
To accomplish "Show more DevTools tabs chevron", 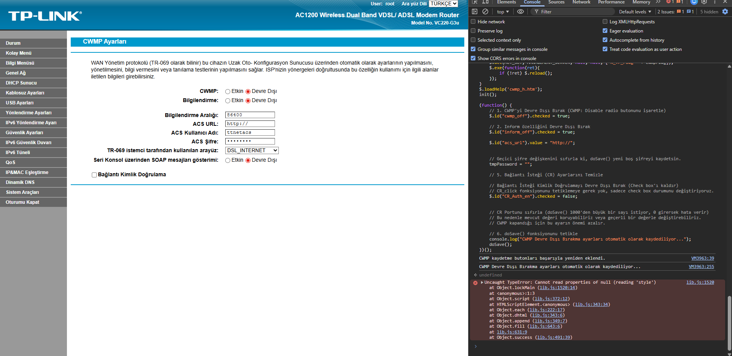I will (x=658, y=2).
